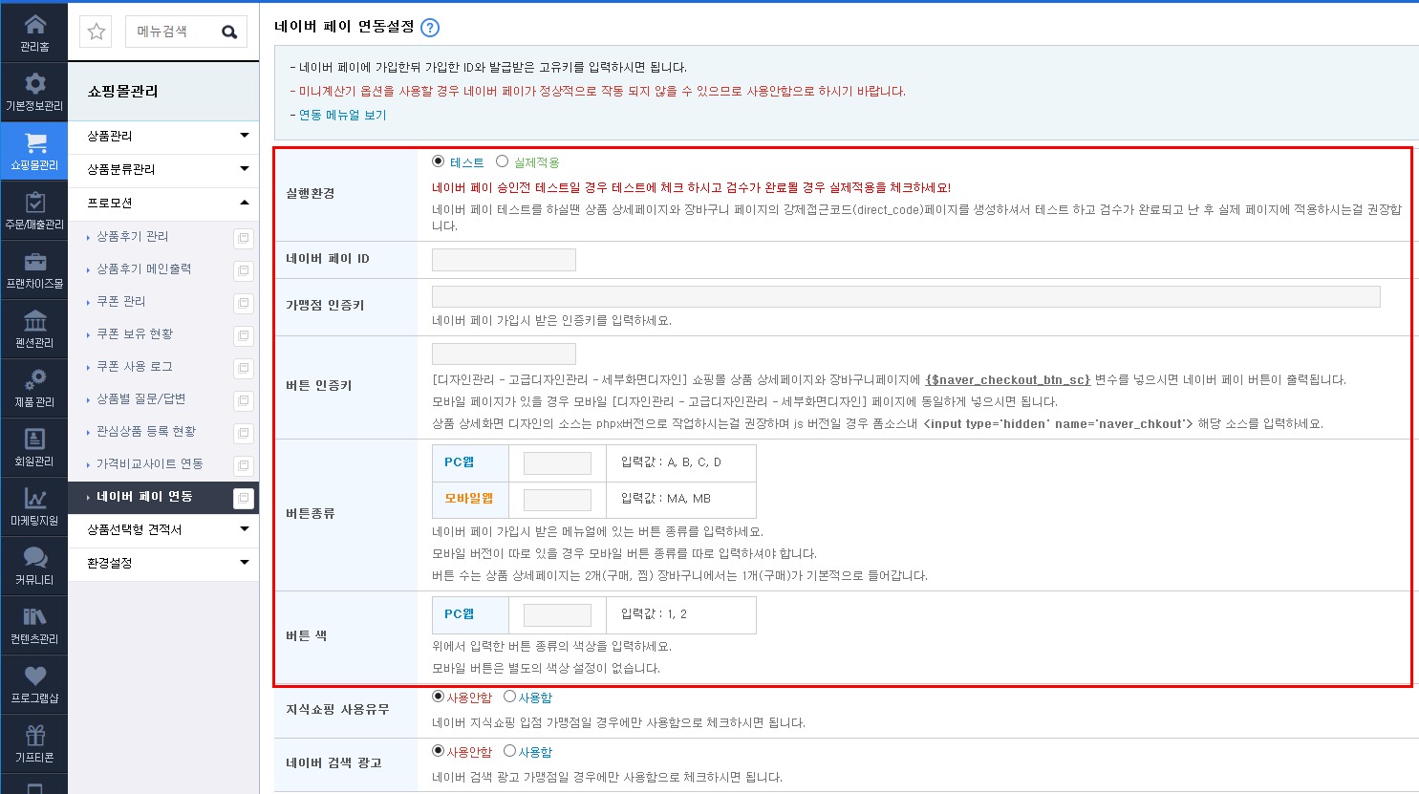Click the 쇼핑몰관리 panel heading
This screenshot has width=1419, height=794.
tap(123, 91)
